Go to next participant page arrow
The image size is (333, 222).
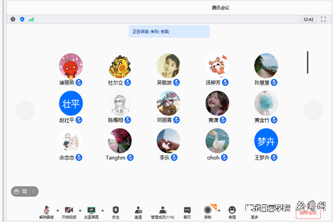pos(313,110)
